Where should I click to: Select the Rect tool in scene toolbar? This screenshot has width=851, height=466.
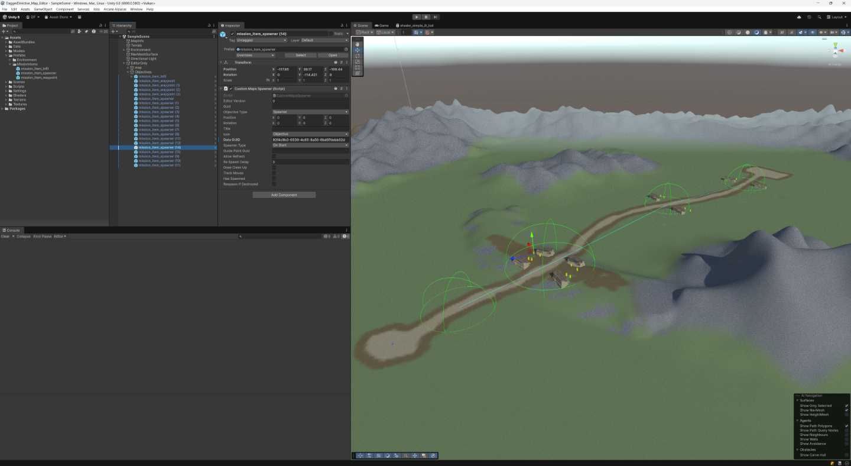[358, 67]
